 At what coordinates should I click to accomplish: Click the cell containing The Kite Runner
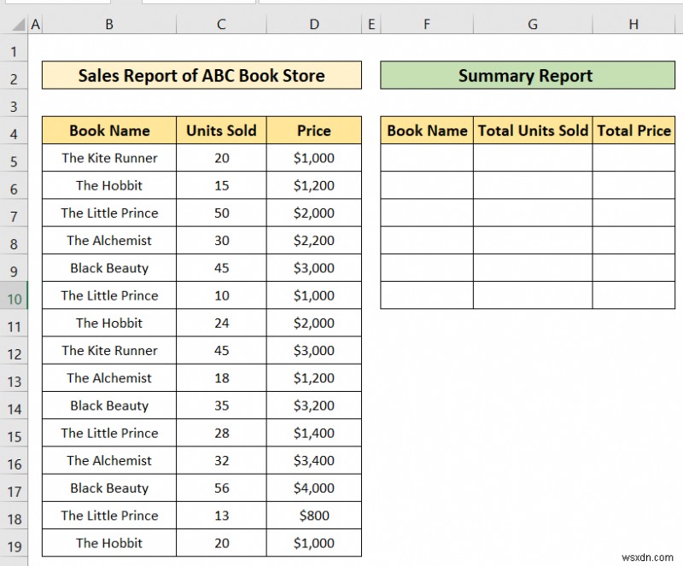click(108, 158)
